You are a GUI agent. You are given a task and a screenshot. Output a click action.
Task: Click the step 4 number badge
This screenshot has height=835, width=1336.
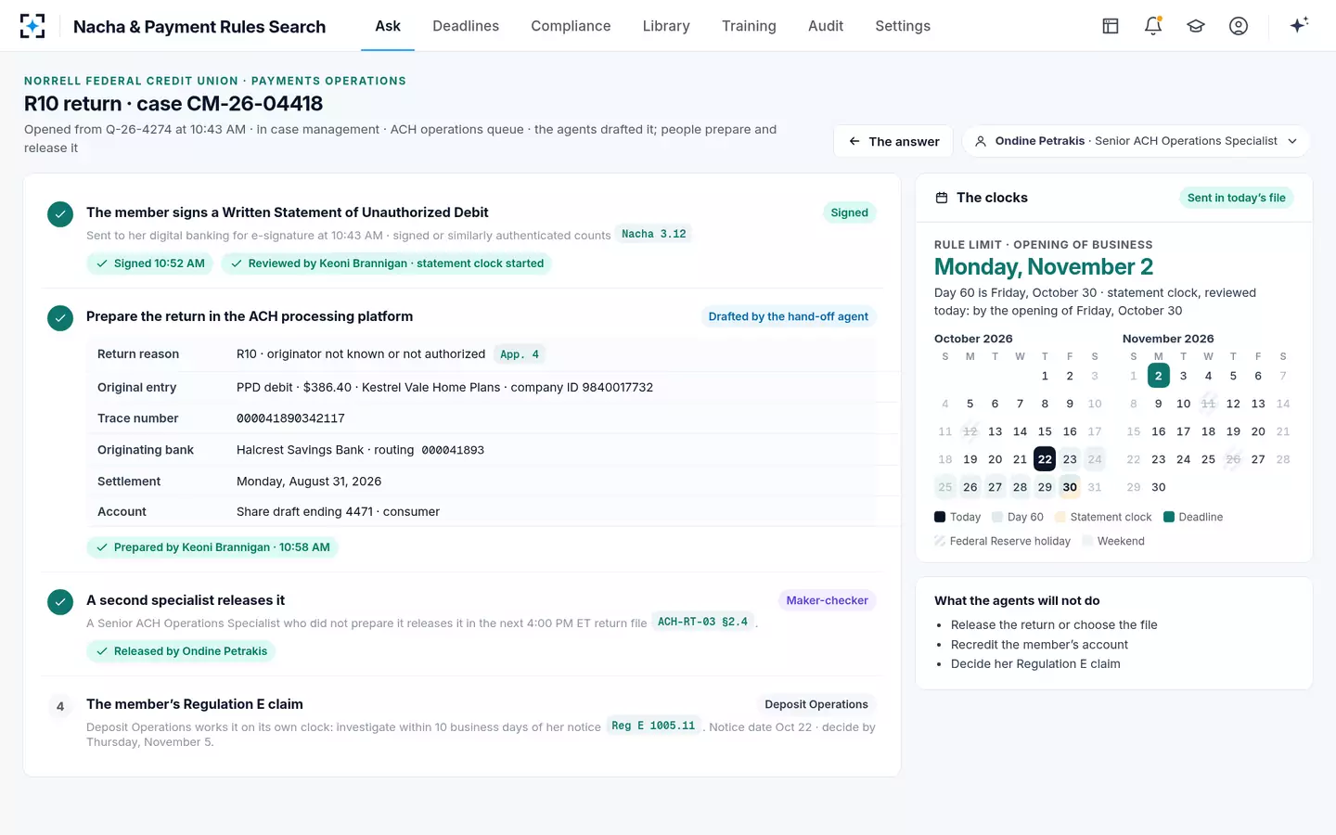coord(60,706)
